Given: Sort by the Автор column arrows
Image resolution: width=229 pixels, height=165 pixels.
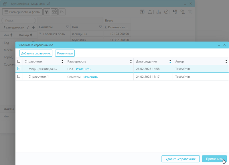Looking at the screenshot, I should click(x=226, y=62).
